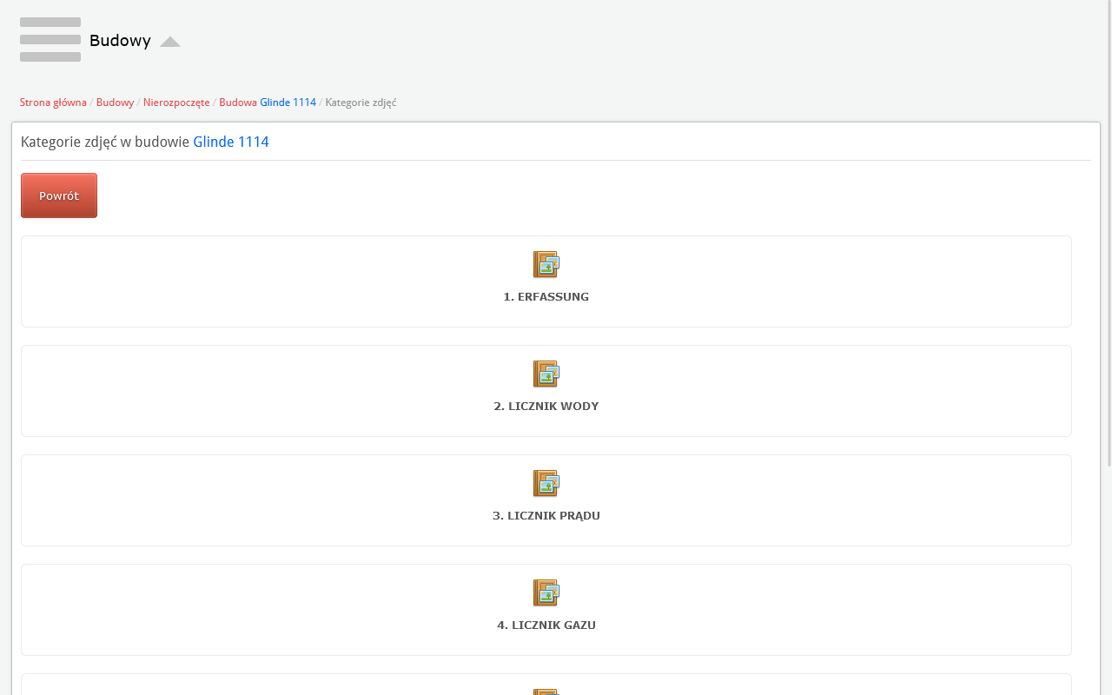Select the 4. LICZNIK GAZU category label
Viewport: 1112px width, 695px height.
[546, 625]
